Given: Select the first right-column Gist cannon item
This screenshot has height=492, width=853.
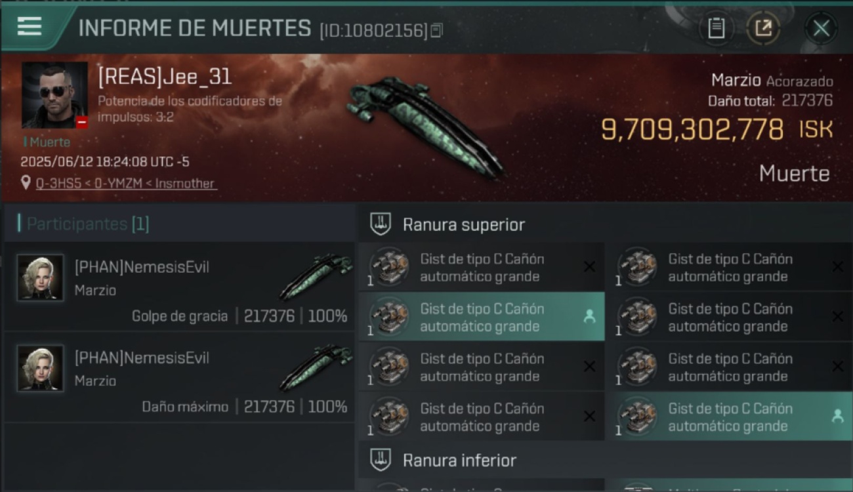Looking at the screenshot, I should coord(728,267).
